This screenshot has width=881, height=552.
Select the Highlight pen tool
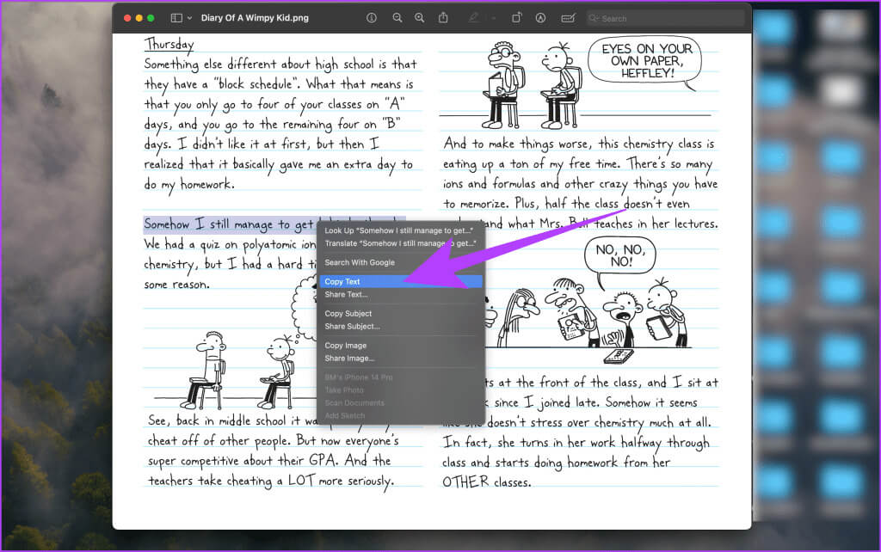(x=474, y=18)
